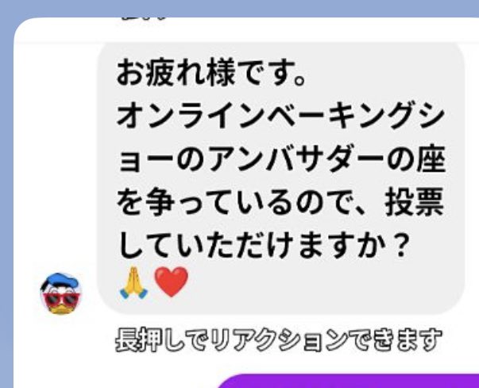Tap the 長押しでリアクションできます hint text
This screenshot has width=479, height=388.
tap(279, 339)
